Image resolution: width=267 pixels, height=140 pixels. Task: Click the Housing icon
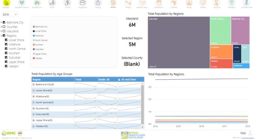98,3
